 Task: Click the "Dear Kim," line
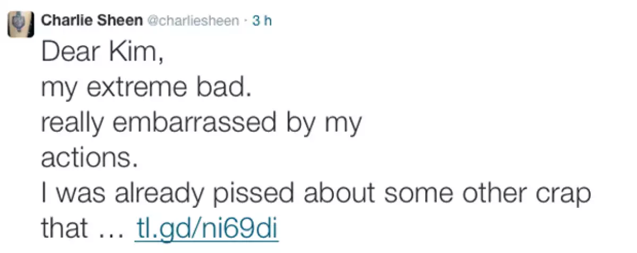pyautogui.click(x=101, y=53)
